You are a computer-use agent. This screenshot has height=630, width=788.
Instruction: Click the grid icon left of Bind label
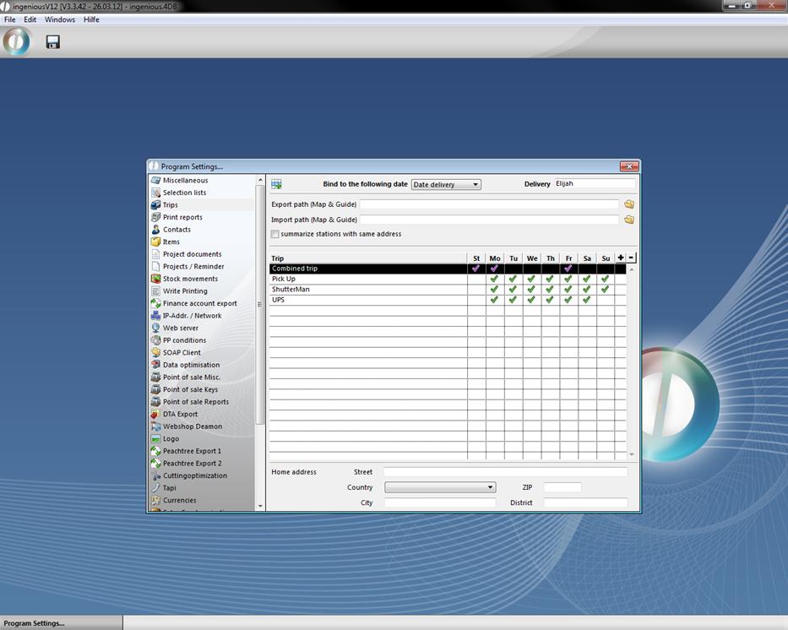276,184
